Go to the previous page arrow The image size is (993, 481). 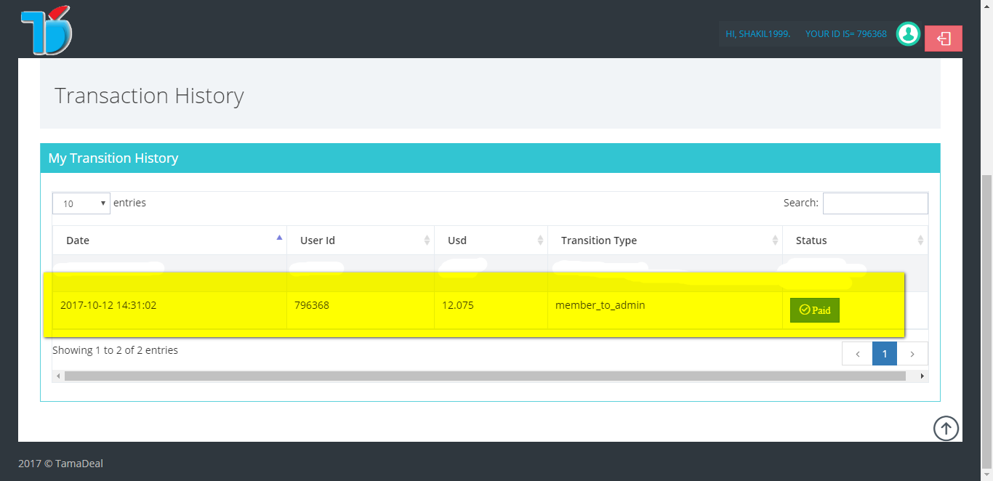(x=857, y=354)
